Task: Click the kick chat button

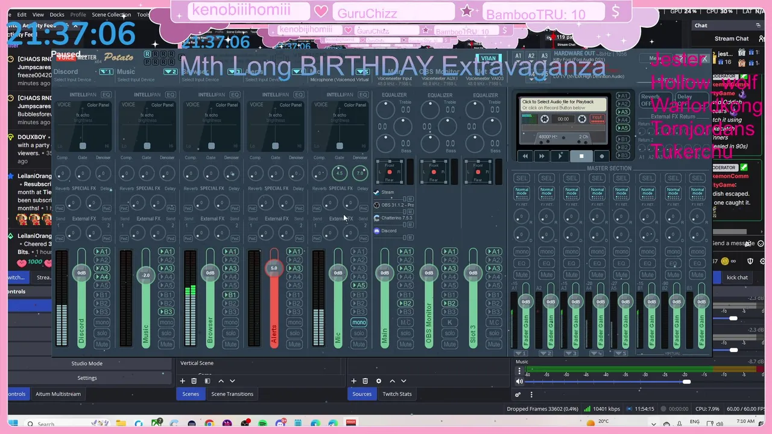Action: point(737,277)
